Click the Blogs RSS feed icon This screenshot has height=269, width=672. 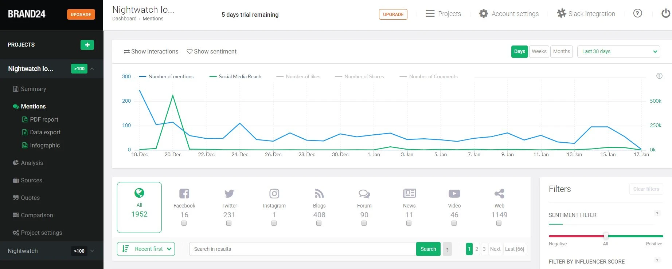(319, 193)
